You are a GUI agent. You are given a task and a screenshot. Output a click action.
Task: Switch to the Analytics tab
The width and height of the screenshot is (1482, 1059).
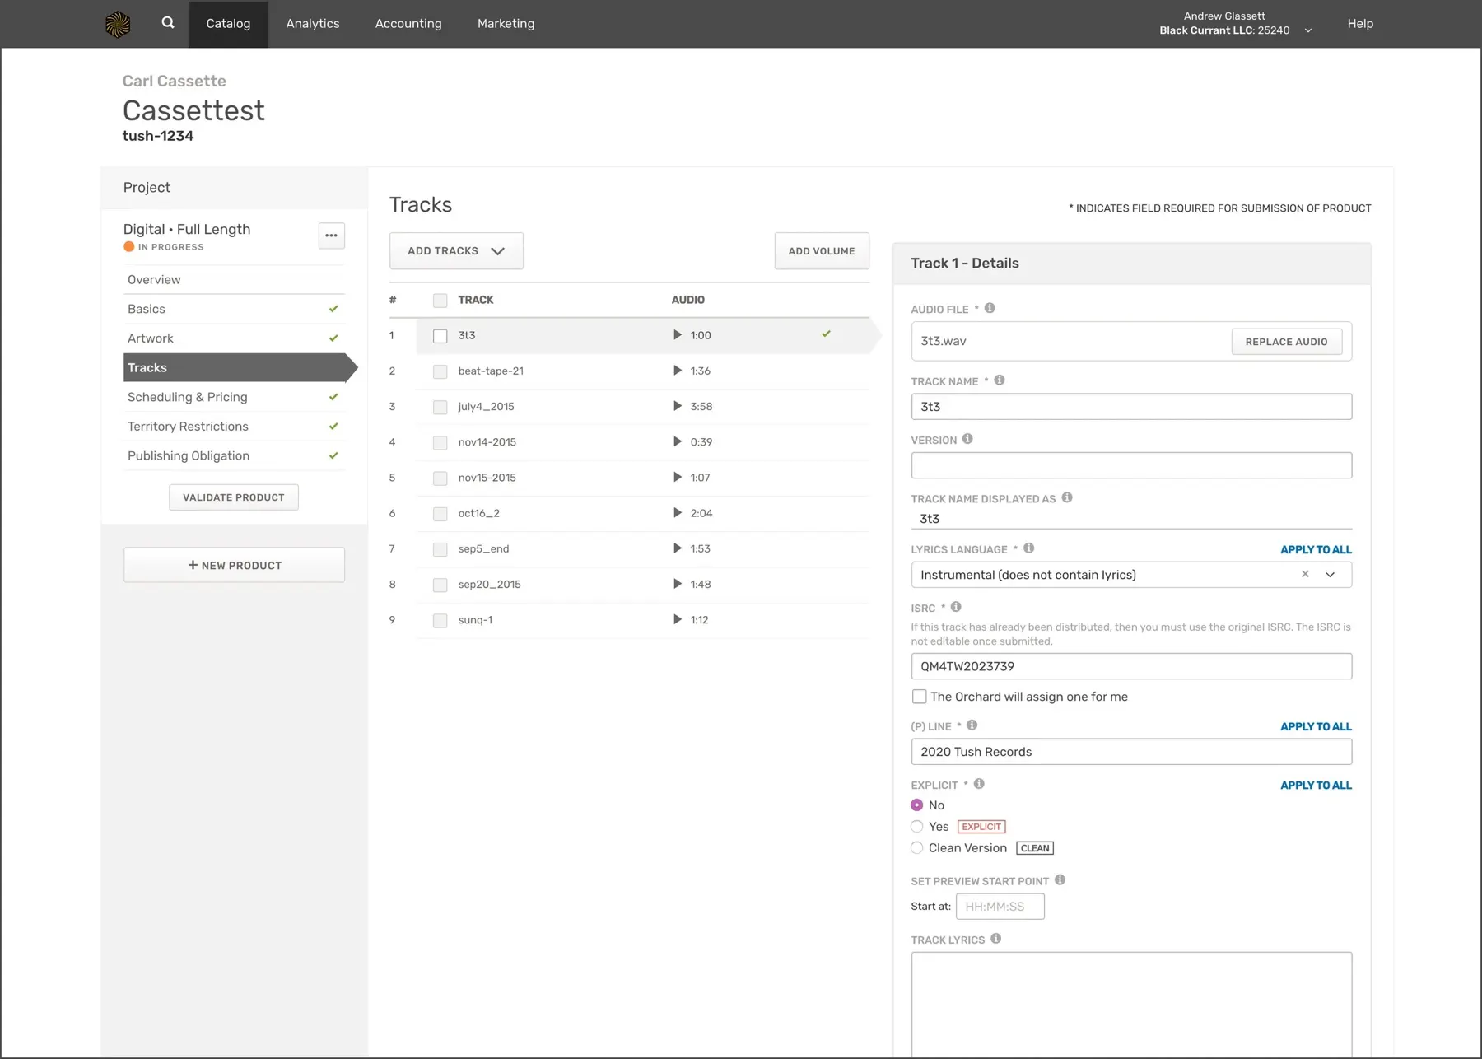tap(313, 24)
